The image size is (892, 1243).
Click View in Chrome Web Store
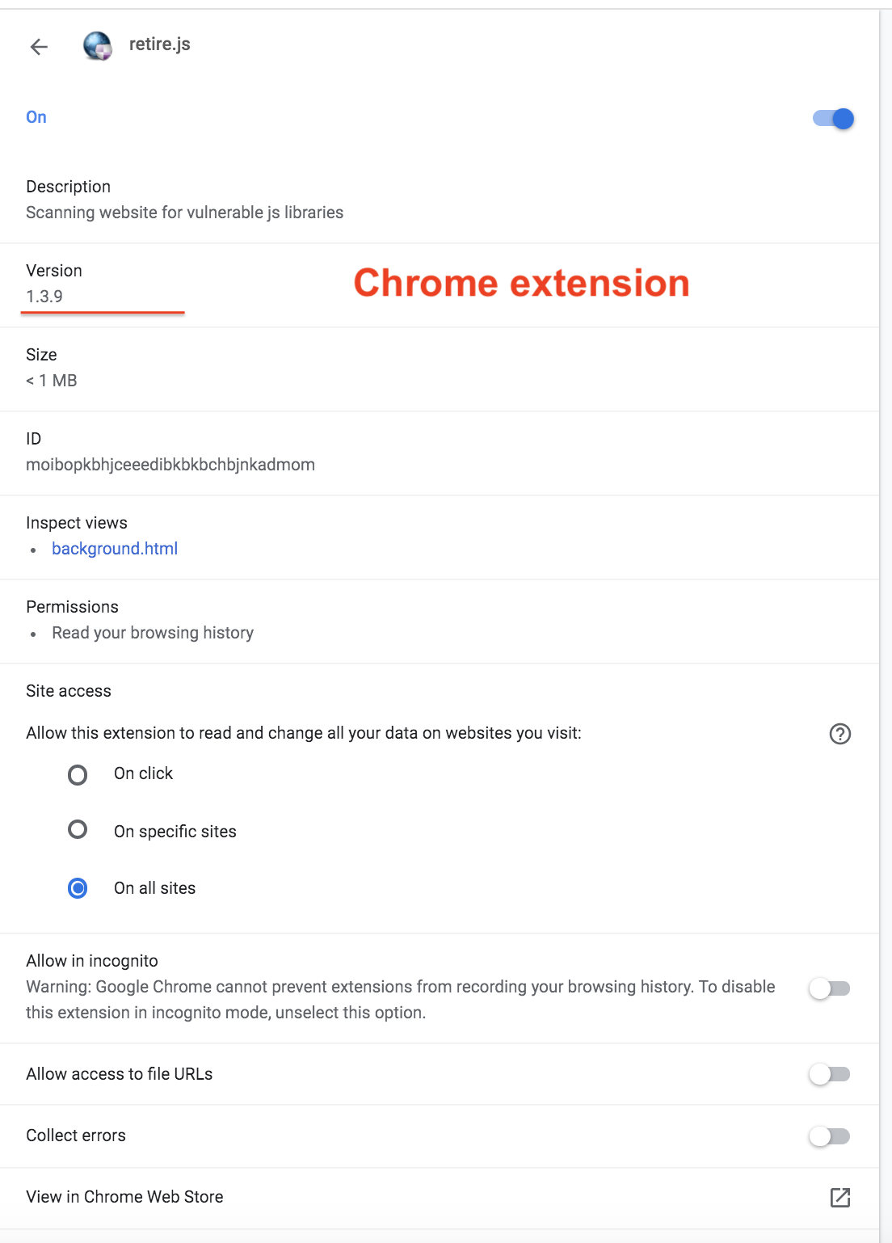click(x=125, y=1197)
